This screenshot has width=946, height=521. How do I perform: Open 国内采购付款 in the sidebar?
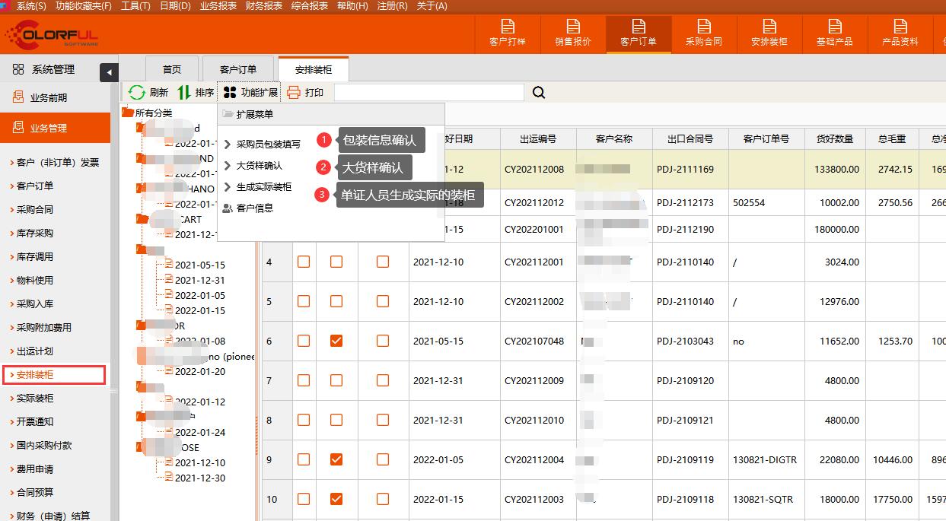[x=44, y=445]
